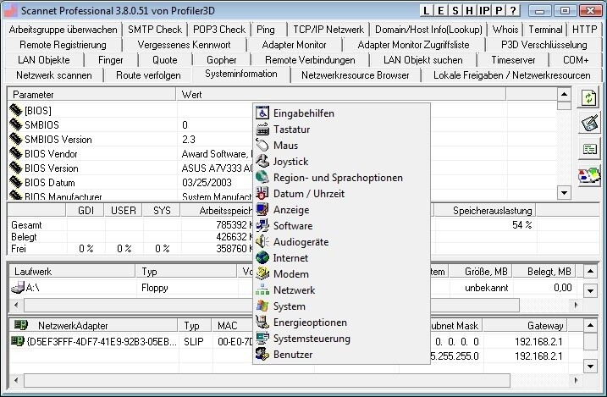Select the BIOS Vendor row
The height and width of the screenshot is (397, 607).
(x=283, y=154)
